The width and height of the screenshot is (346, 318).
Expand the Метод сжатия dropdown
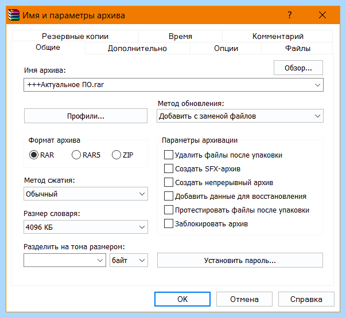coord(85,194)
